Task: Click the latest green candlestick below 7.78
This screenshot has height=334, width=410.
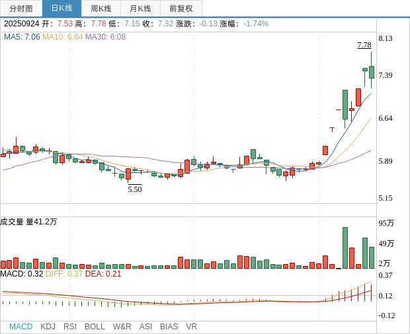Action: pos(372,73)
